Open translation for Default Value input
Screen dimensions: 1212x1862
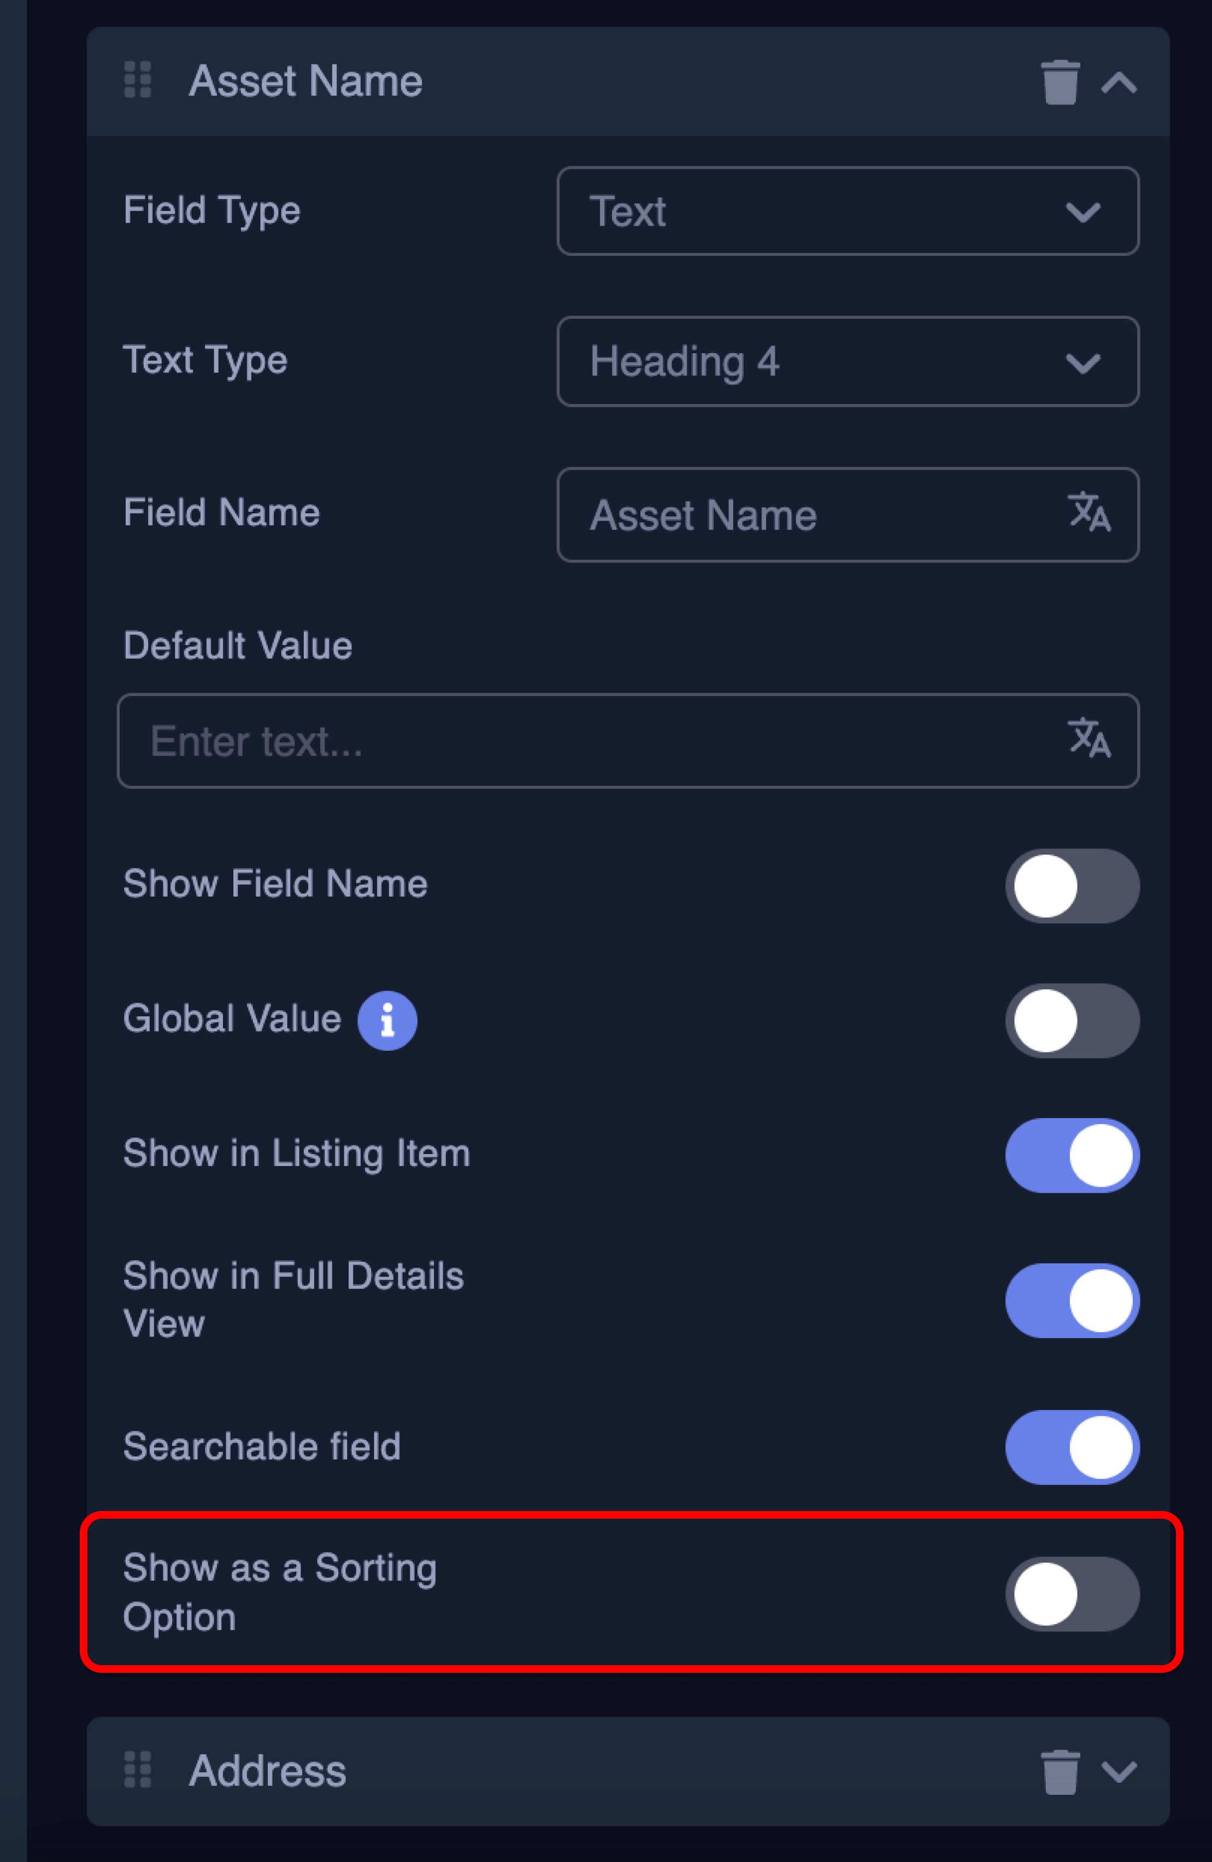[1089, 738]
